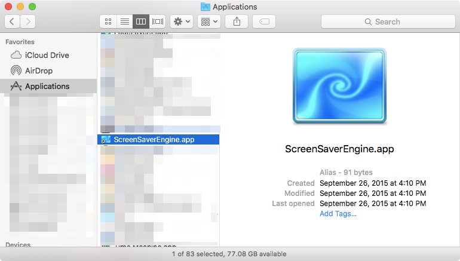Click the Favorites sidebar heading
Screen dimensions: 460x261
click(x=20, y=42)
